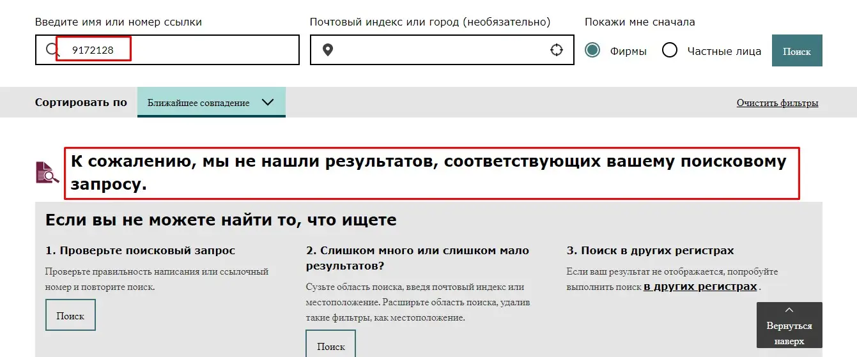Screen dimensions: 857x357
Task: Click the teal Поиск button
Action: (x=797, y=51)
